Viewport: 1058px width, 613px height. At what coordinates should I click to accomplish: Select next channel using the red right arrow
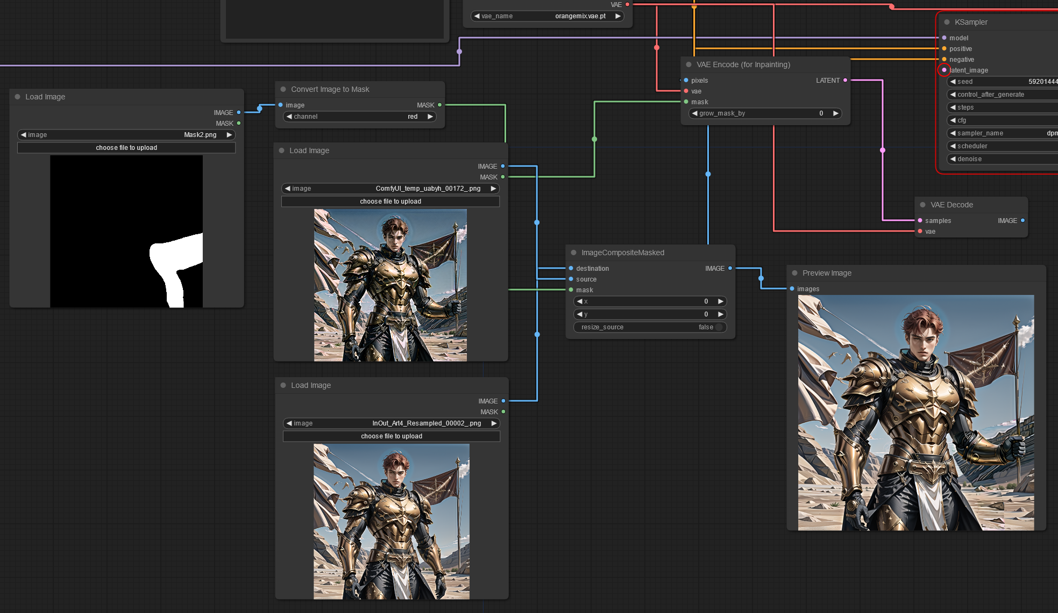click(430, 117)
